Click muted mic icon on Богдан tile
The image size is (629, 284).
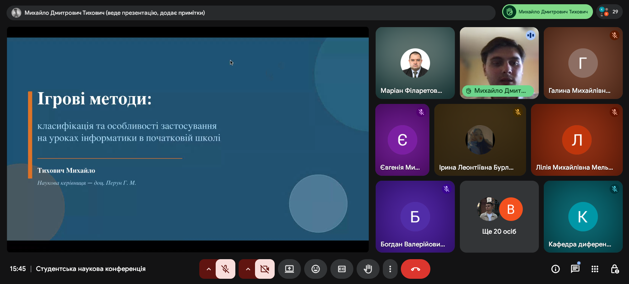point(446,189)
